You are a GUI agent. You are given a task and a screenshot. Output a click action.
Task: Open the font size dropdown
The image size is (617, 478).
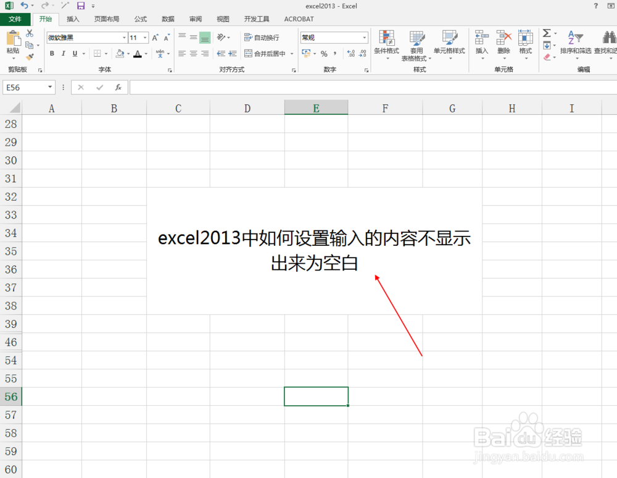[145, 37]
